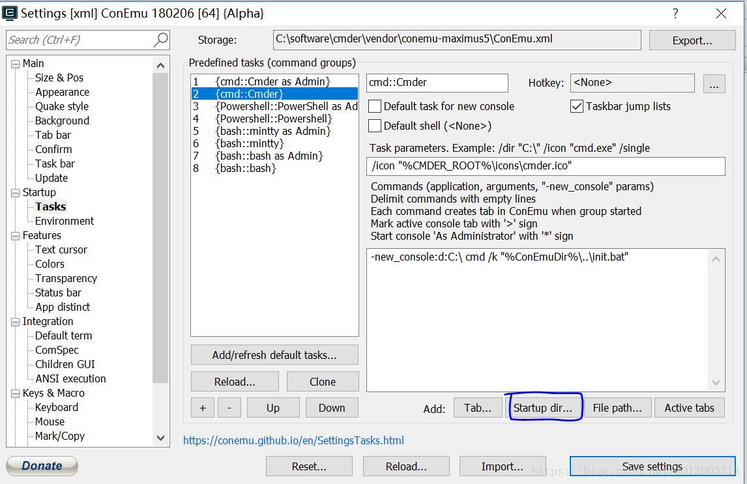Collapse the Startup tree node
Screen dimensions: 747x484
(16, 193)
